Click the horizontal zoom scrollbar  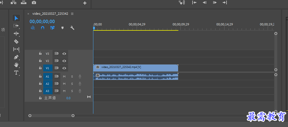click(51, 116)
